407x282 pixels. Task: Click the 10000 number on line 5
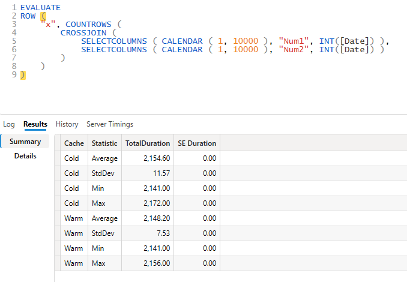pyautogui.click(x=246, y=41)
